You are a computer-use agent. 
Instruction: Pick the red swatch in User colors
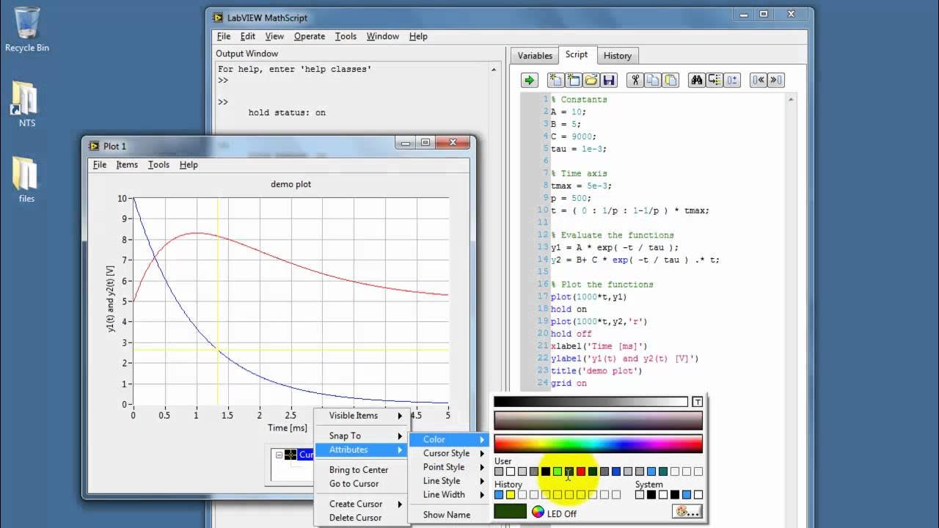point(581,472)
